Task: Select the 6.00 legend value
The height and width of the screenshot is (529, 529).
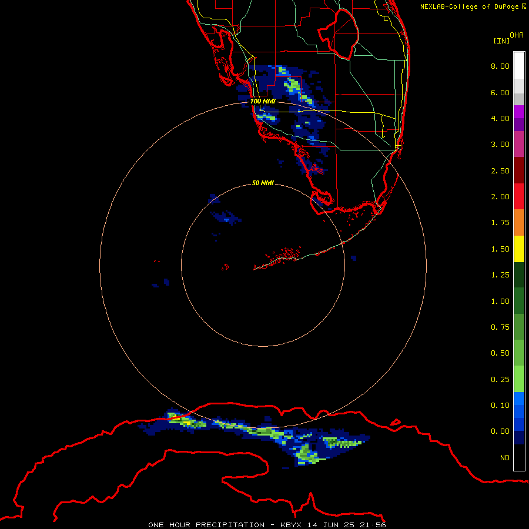Action: pyautogui.click(x=500, y=92)
